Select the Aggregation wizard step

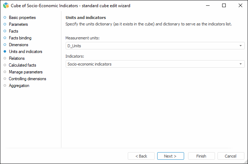pos(19,86)
